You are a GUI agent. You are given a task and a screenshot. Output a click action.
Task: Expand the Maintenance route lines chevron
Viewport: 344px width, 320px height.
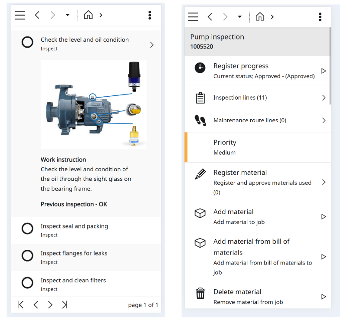[324, 121]
